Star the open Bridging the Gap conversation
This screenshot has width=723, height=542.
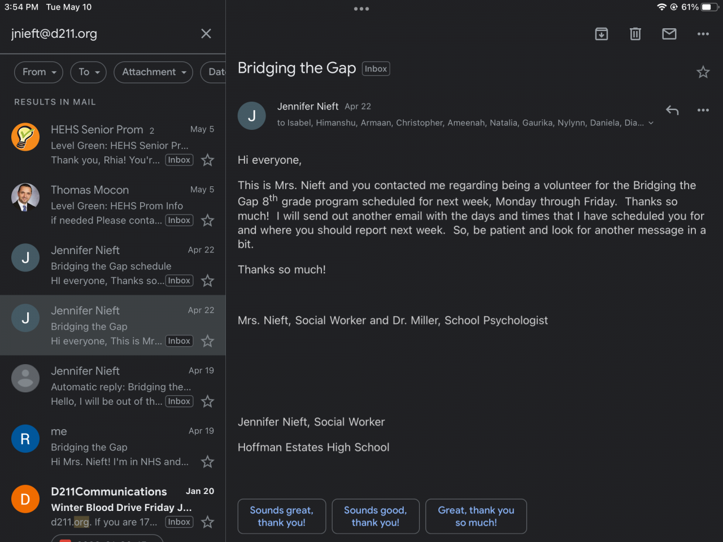703,72
